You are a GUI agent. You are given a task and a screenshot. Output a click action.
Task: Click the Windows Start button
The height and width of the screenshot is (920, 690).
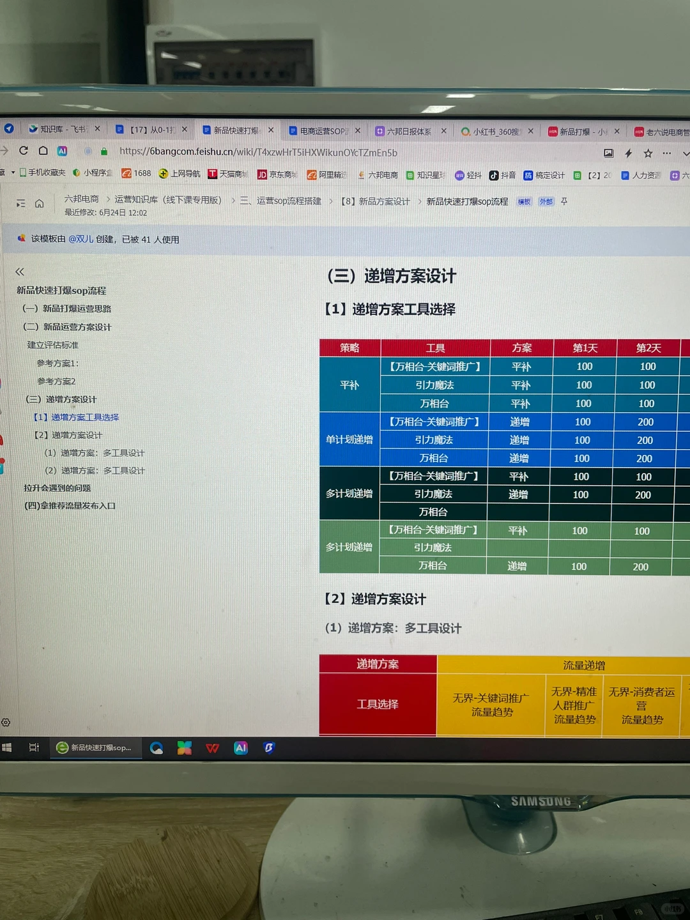tap(7, 747)
